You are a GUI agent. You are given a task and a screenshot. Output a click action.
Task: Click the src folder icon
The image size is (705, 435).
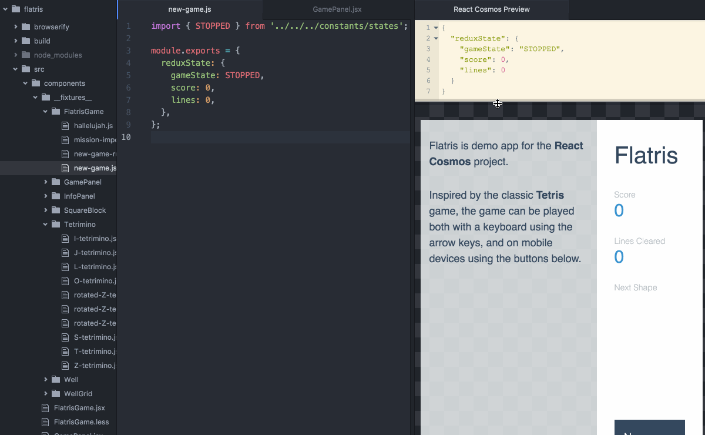[25, 69]
